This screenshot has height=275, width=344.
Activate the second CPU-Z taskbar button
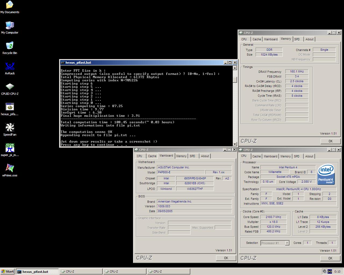(x=125, y=272)
